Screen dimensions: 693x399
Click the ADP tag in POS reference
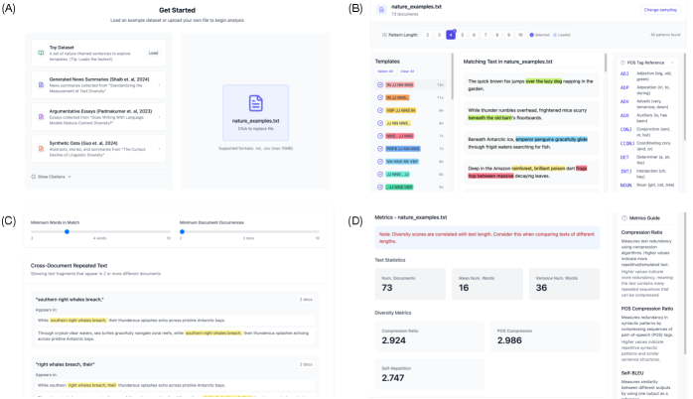pyautogui.click(x=624, y=87)
